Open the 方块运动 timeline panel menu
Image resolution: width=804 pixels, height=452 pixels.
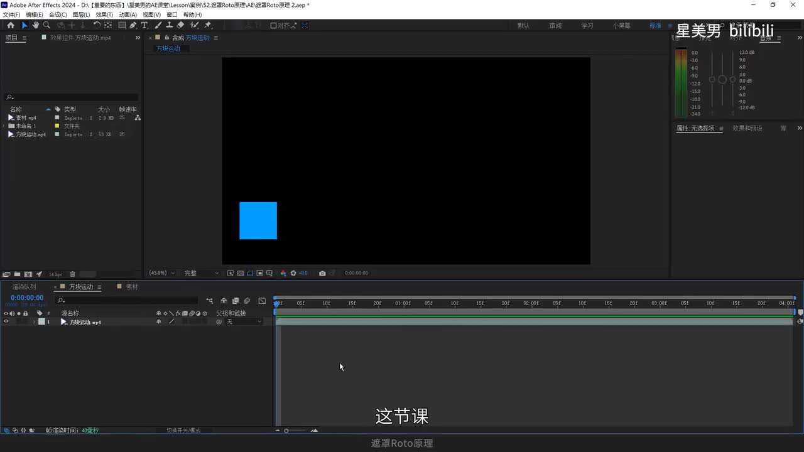click(x=99, y=287)
